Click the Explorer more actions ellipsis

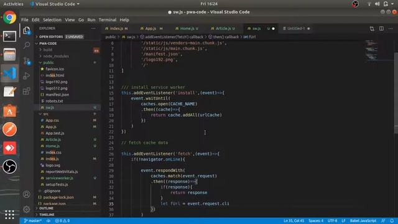(x=93, y=29)
